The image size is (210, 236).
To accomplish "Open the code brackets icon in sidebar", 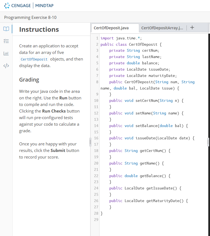I will (x=6, y=66).
